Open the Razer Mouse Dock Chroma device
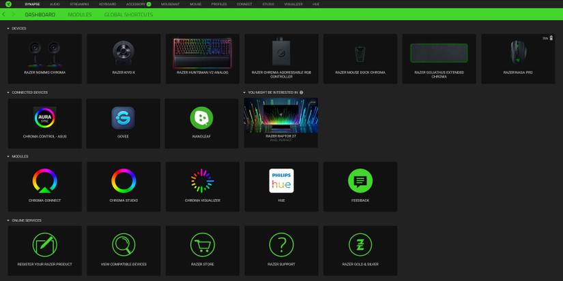The width and height of the screenshot is (563, 281). point(360,59)
